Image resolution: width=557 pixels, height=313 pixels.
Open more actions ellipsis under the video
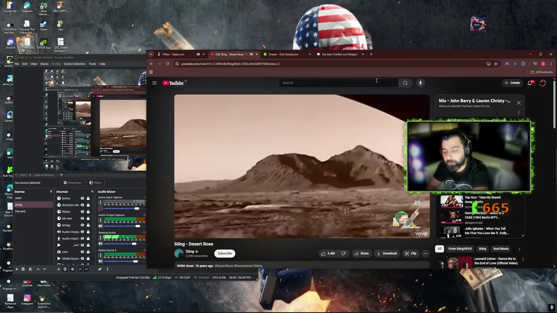pyautogui.click(x=426, y=253)
